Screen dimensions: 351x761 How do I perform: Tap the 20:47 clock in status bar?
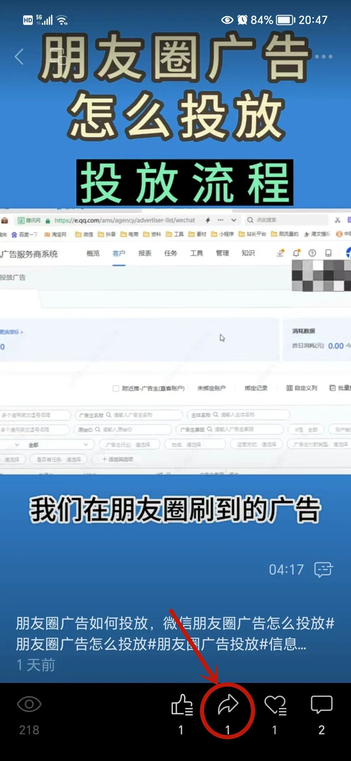point(313,20)
